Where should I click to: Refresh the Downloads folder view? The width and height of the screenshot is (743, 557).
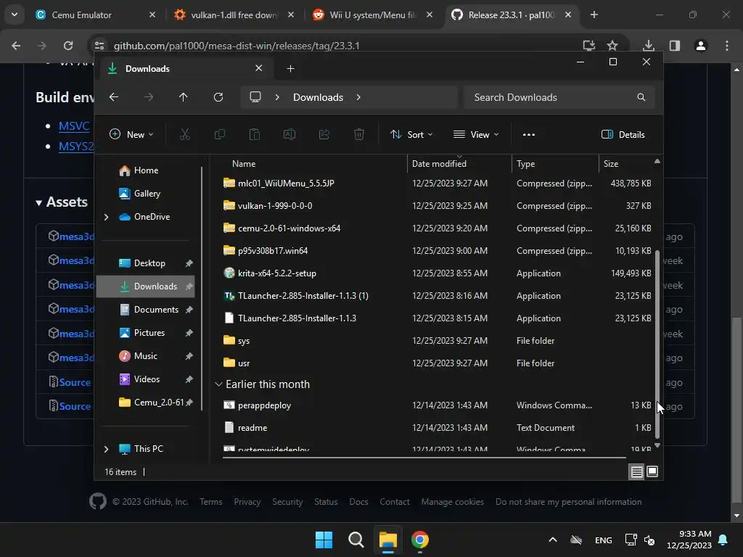point(218,97)
